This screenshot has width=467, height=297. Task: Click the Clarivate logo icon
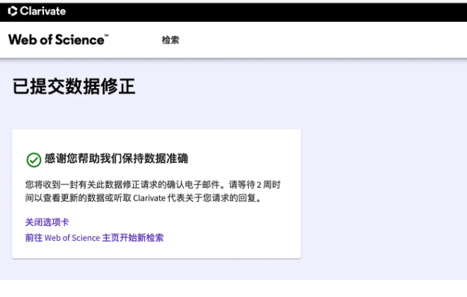tap(13, 11)
